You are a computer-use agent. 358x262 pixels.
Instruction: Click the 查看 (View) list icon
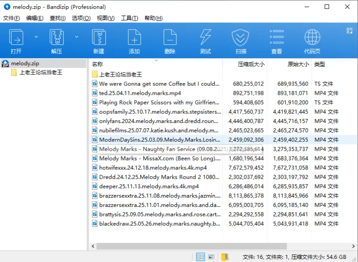click(x=277, y=38)
